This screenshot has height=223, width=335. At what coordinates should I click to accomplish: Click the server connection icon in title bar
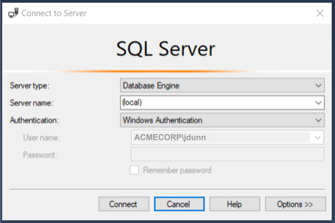13,13
